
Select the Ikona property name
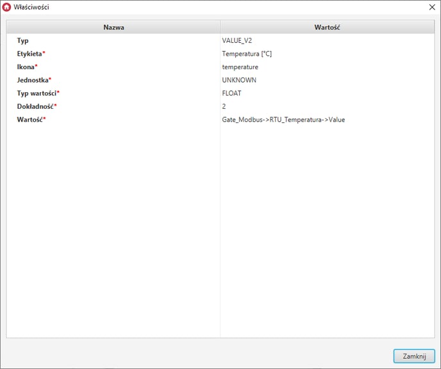27,67
